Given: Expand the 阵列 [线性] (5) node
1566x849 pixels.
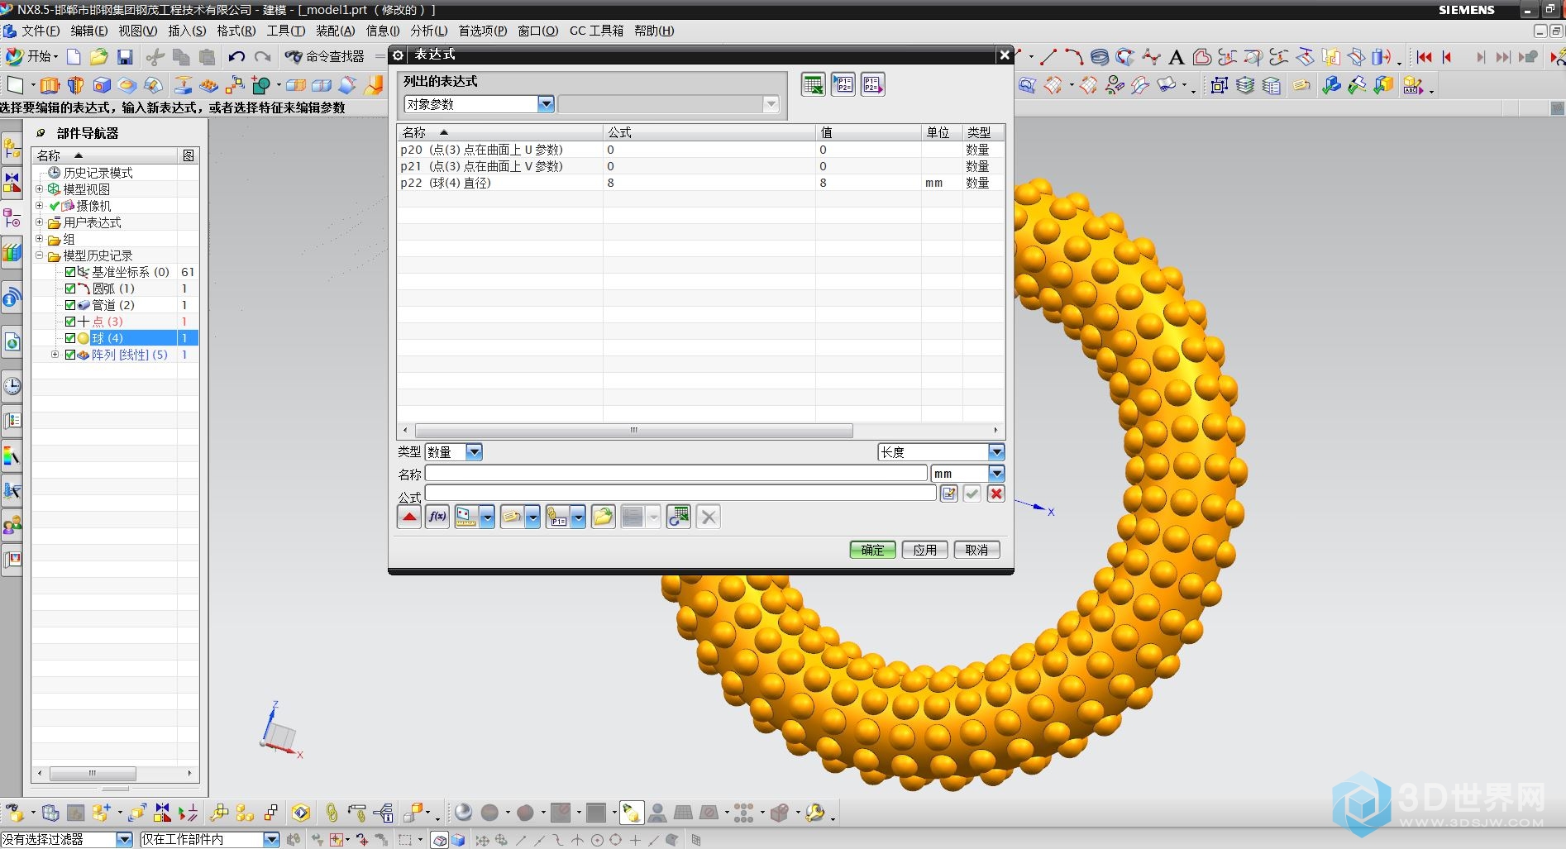Looking at the screenshot, I should (x=55, y=355).
